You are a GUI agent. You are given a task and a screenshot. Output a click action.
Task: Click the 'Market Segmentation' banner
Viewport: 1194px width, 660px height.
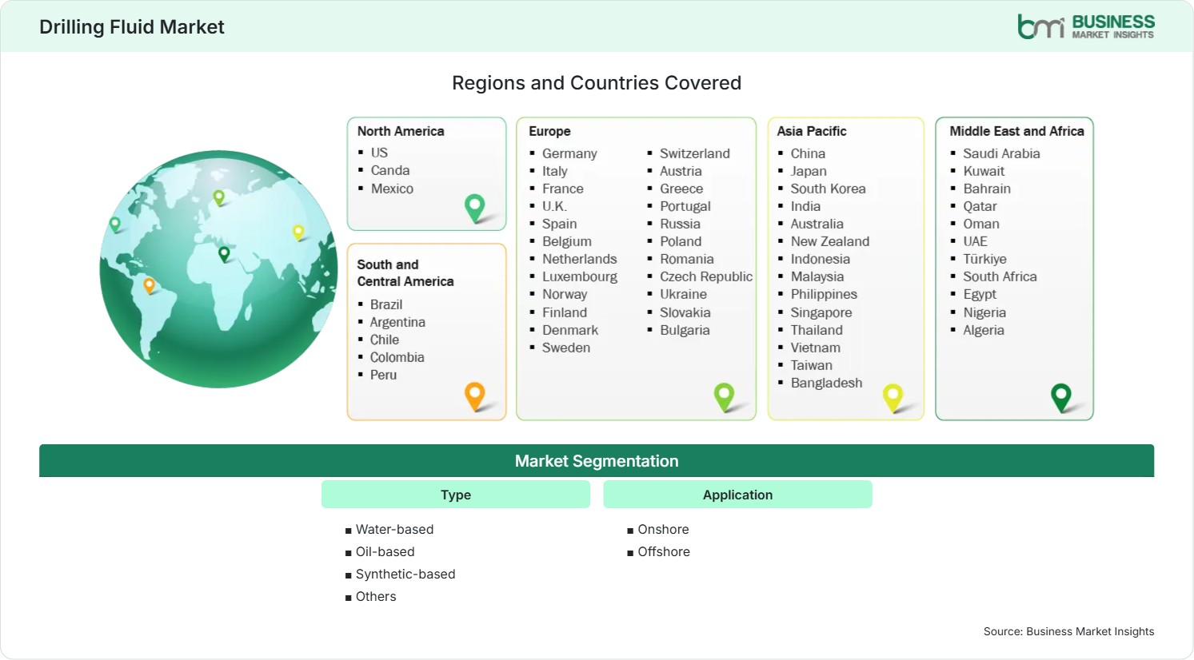pos(597,461)
